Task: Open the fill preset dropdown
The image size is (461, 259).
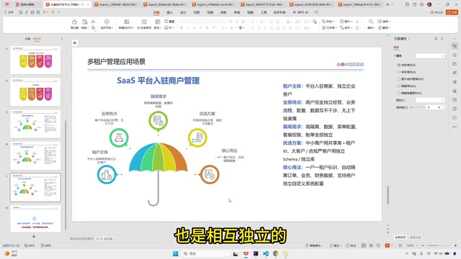Action: coord(430,56)
